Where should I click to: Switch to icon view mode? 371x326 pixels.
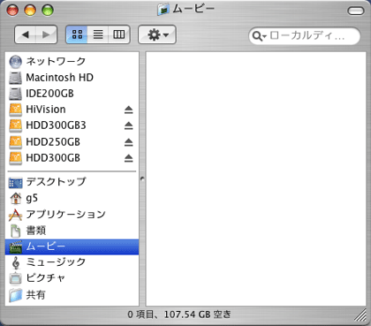(x=77, y=34)
